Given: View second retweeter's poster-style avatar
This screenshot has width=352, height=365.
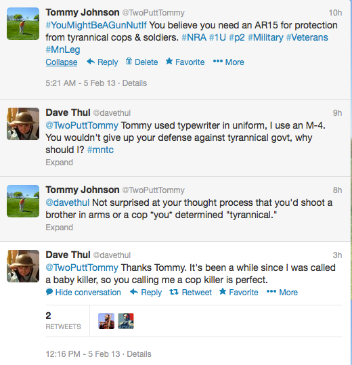Looking at the screenshot, I should point(126,321).
